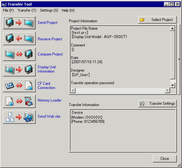Viewport: 182px width, 168px height.
Task: Click the project info scroll down arrow
Action: click(172, 85)
